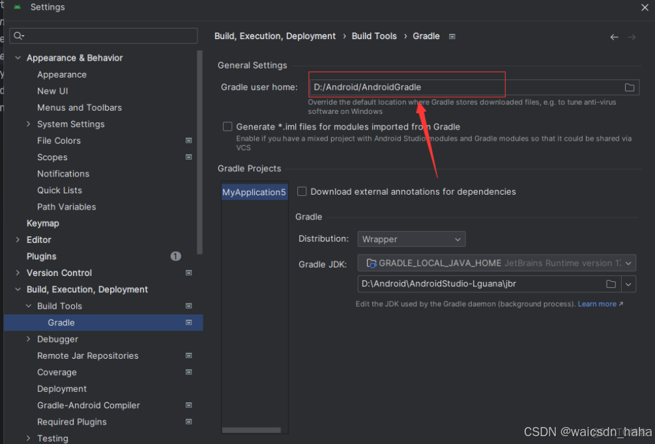Open Build, Execution, Deployment from breadcrumb
Viewport: 655px width, 444px height.
[x=274, y=36]
